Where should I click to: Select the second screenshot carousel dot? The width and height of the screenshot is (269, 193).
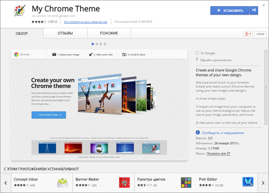pyautogui.click(x=97, y=44)
